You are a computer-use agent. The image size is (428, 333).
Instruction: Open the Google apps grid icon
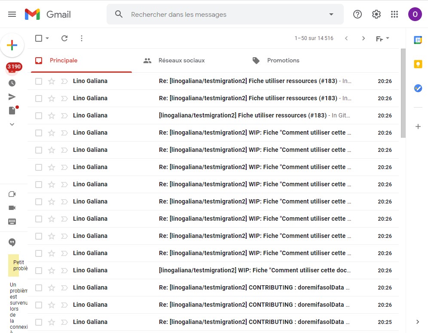pos(394,14)
